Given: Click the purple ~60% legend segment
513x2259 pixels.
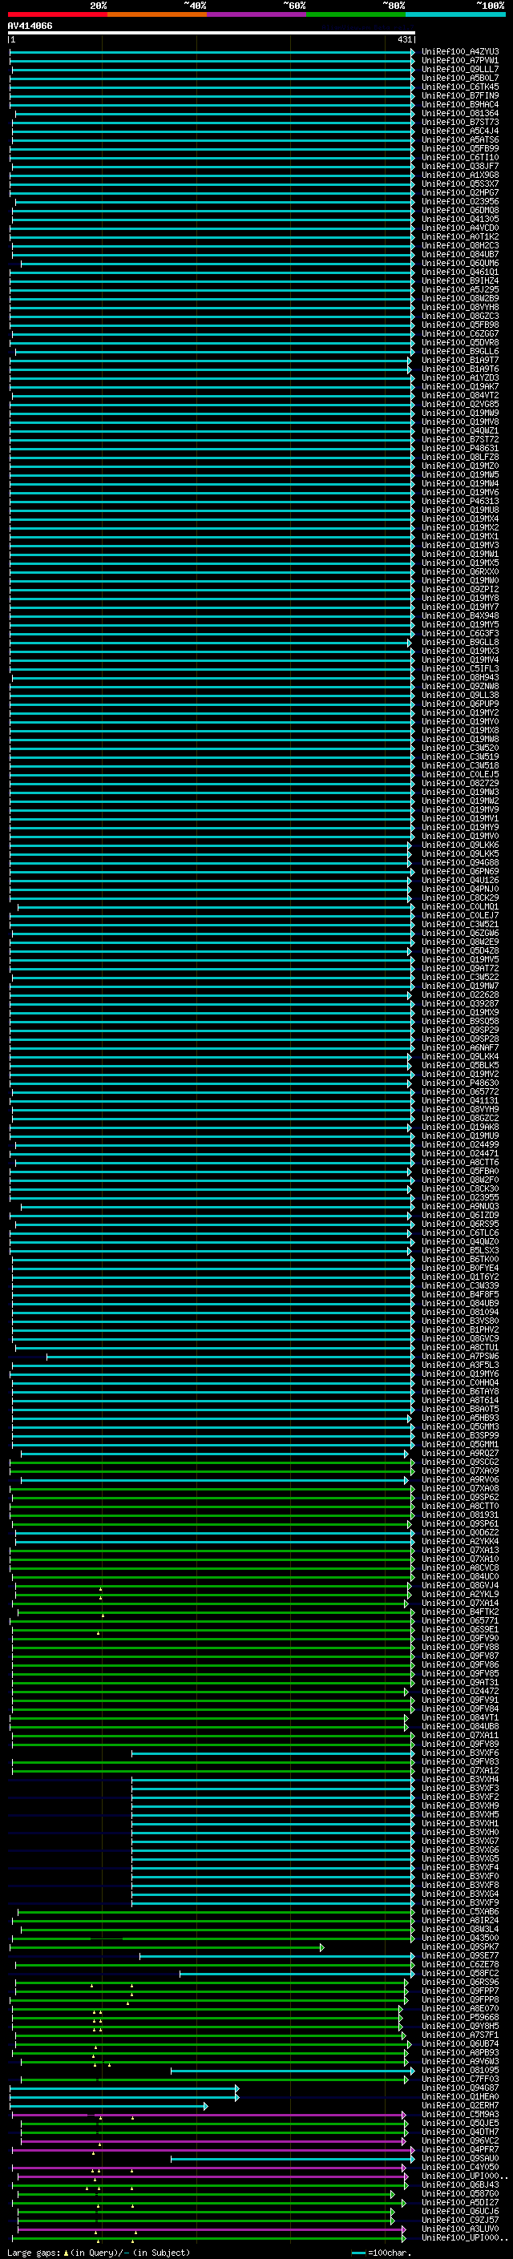Looking at the screenshot, I should pyautogui.click(x=257, y=14).
